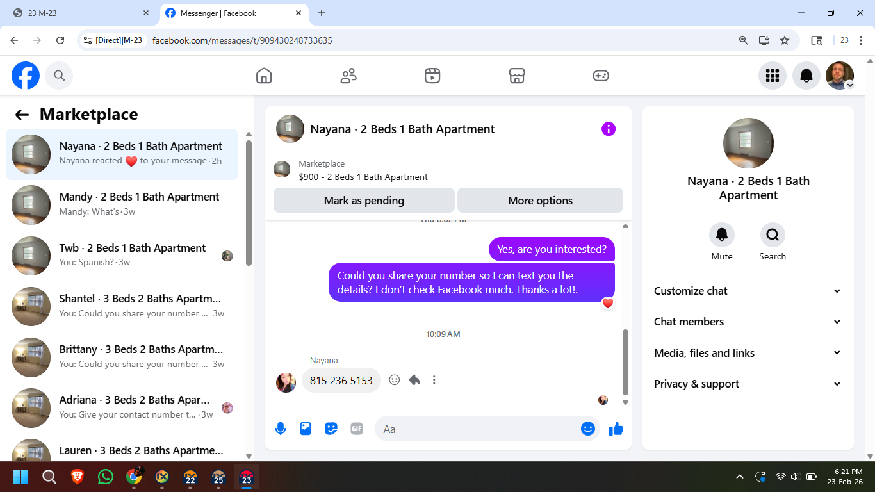
Task: Open Video/Reels icon in top navigation
Action: [432, 76]
